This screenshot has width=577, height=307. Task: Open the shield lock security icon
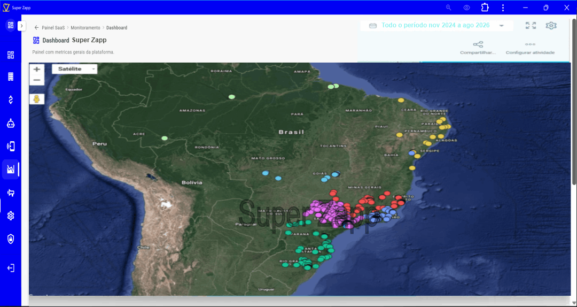11,239
